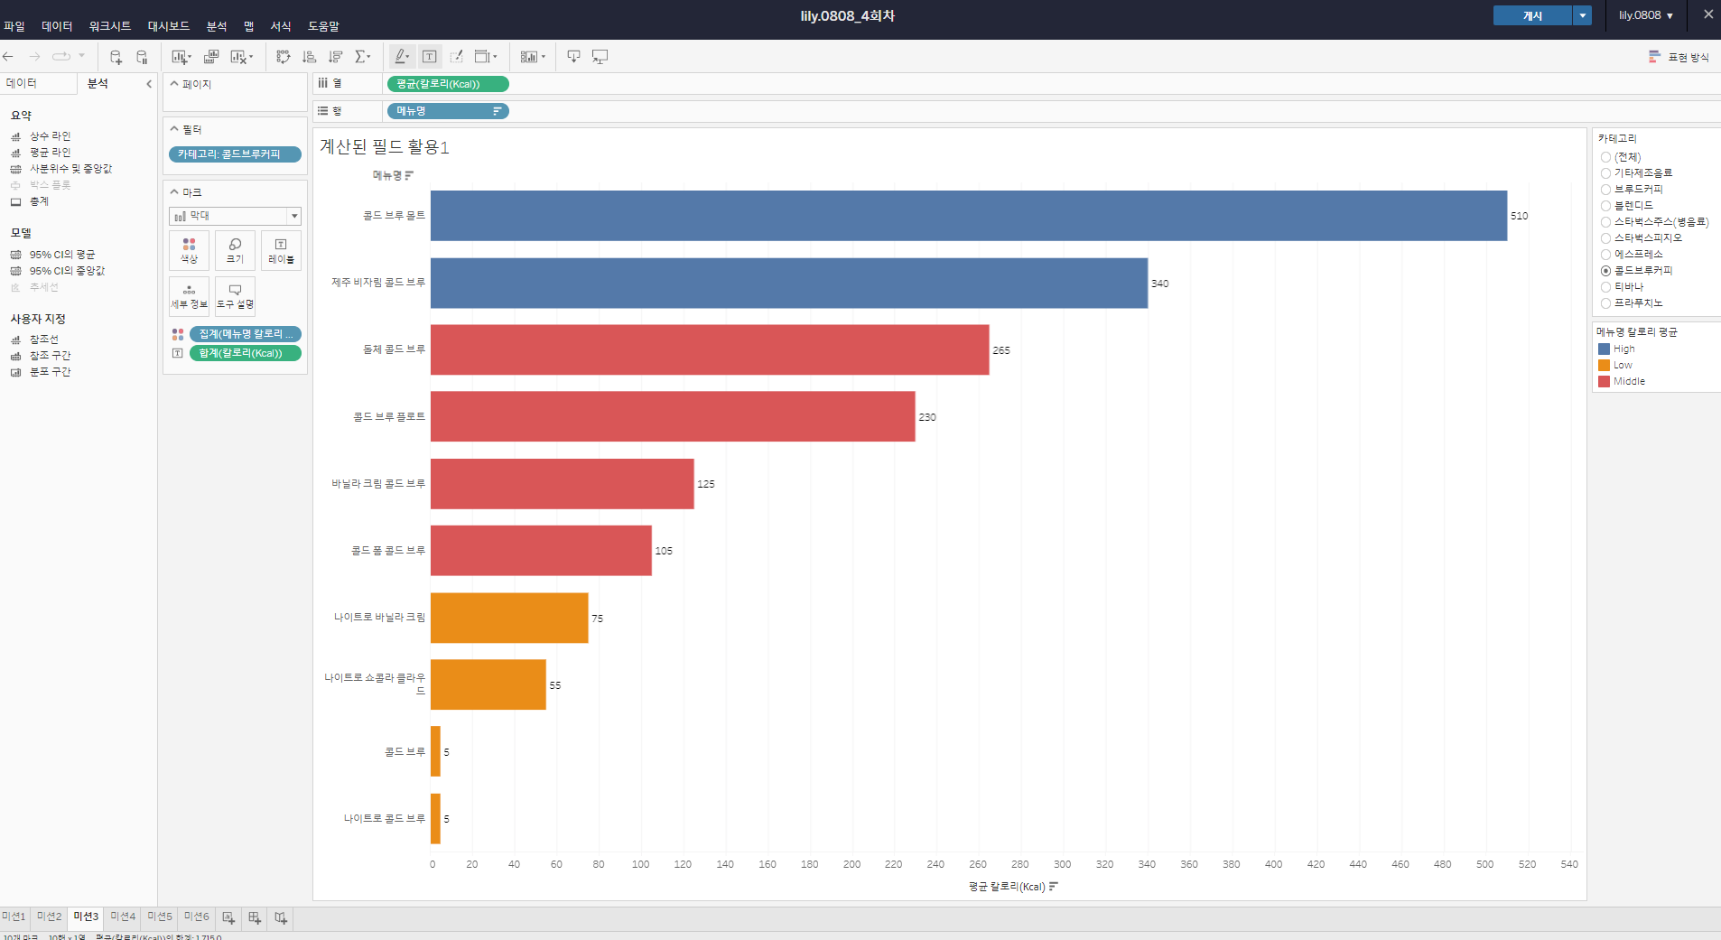Click the Undo back arrow in toolbar
Screen dimensions: 1721x940
(8, 57)
